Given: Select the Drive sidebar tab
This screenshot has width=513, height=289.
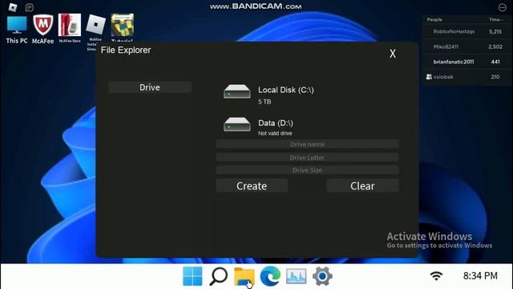Looking at the screenshot, I should pos(150,88).
